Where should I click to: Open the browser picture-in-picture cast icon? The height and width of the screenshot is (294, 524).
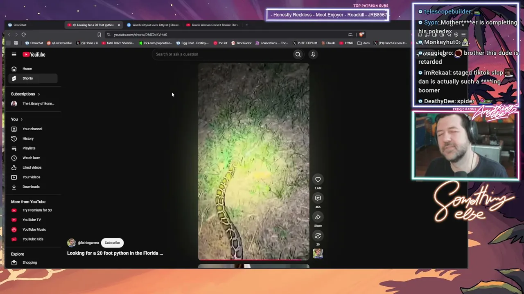tap(350, 35)
